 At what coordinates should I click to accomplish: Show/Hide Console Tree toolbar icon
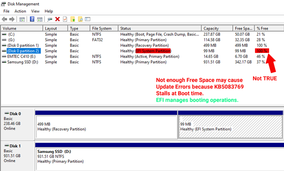(x=22, y=19)
